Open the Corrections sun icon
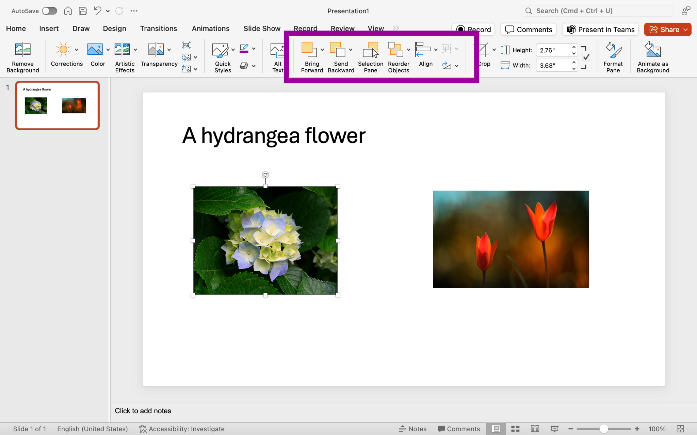This screenshot has width=697, height=435. [63, 50]
